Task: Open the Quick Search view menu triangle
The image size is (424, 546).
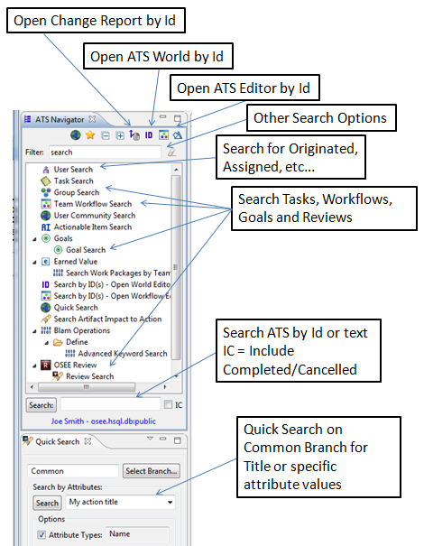Action: pos(150,439)
